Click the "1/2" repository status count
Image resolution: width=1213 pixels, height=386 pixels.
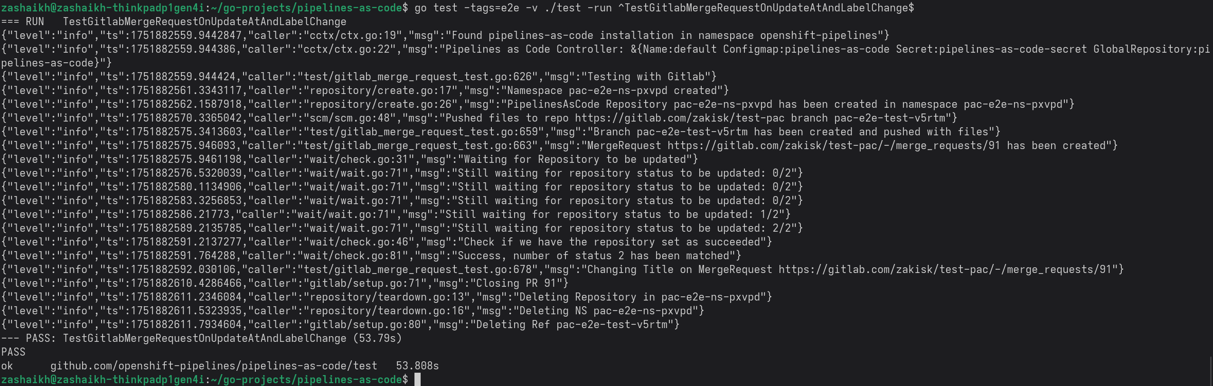[x=770, y=214]
